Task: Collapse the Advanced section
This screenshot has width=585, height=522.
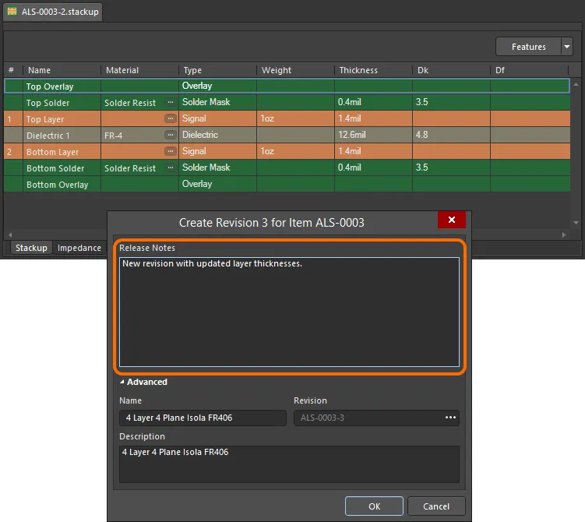Action: [x=122, y=383]
